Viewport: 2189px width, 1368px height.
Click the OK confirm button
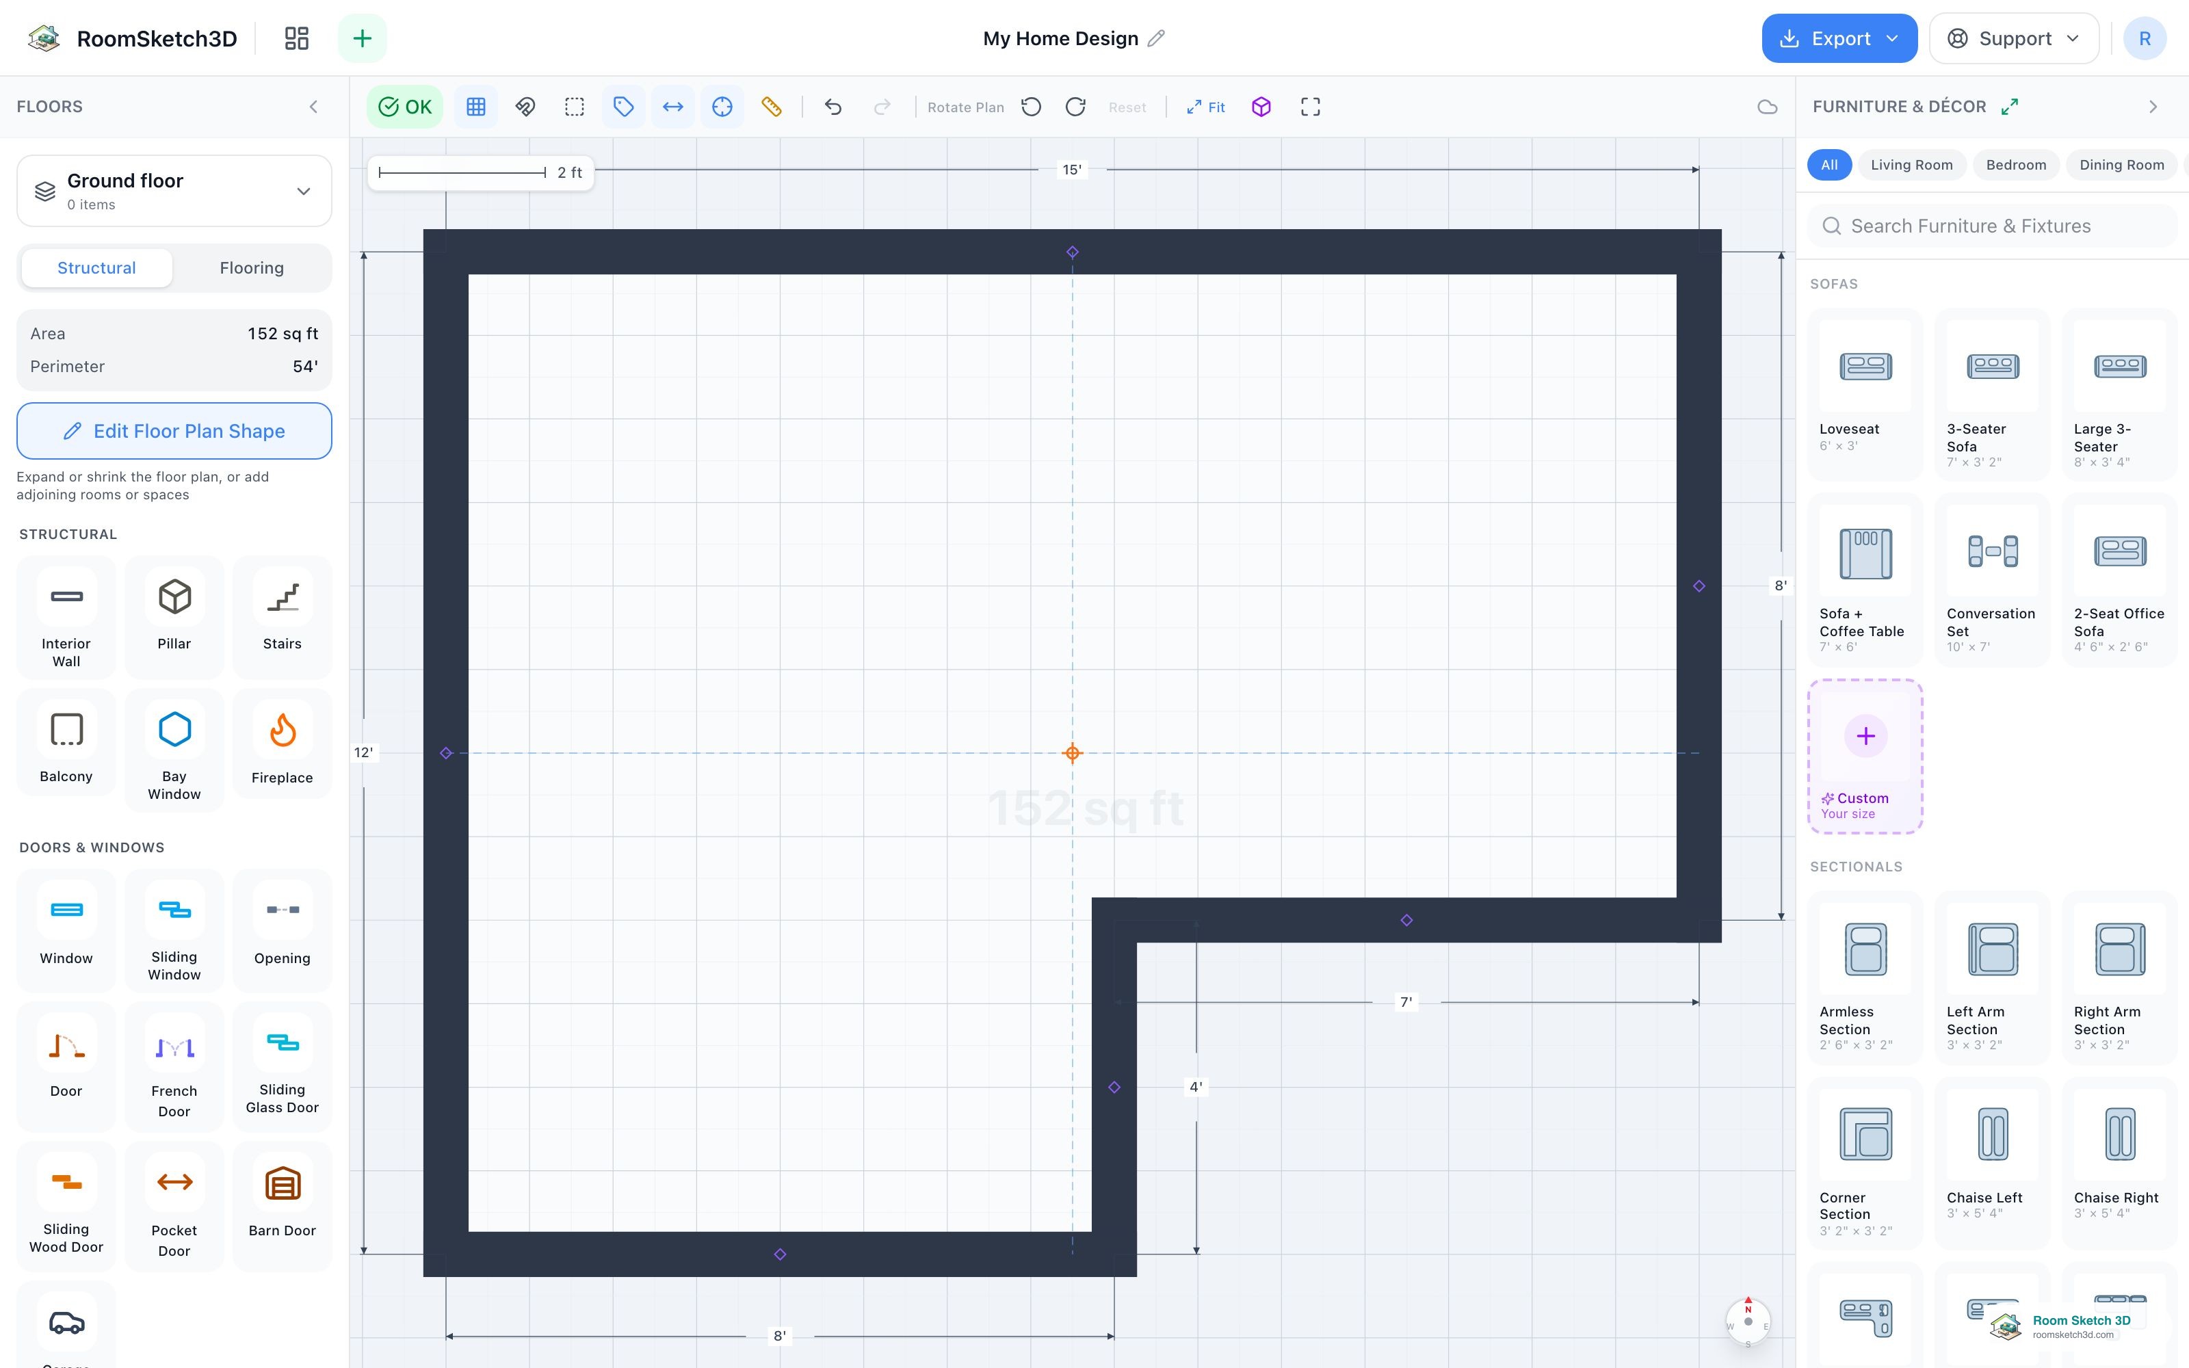coord(404,107)
